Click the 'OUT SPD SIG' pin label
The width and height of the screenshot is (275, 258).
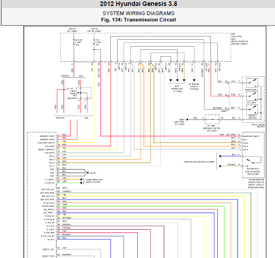(x=48, y=190)
